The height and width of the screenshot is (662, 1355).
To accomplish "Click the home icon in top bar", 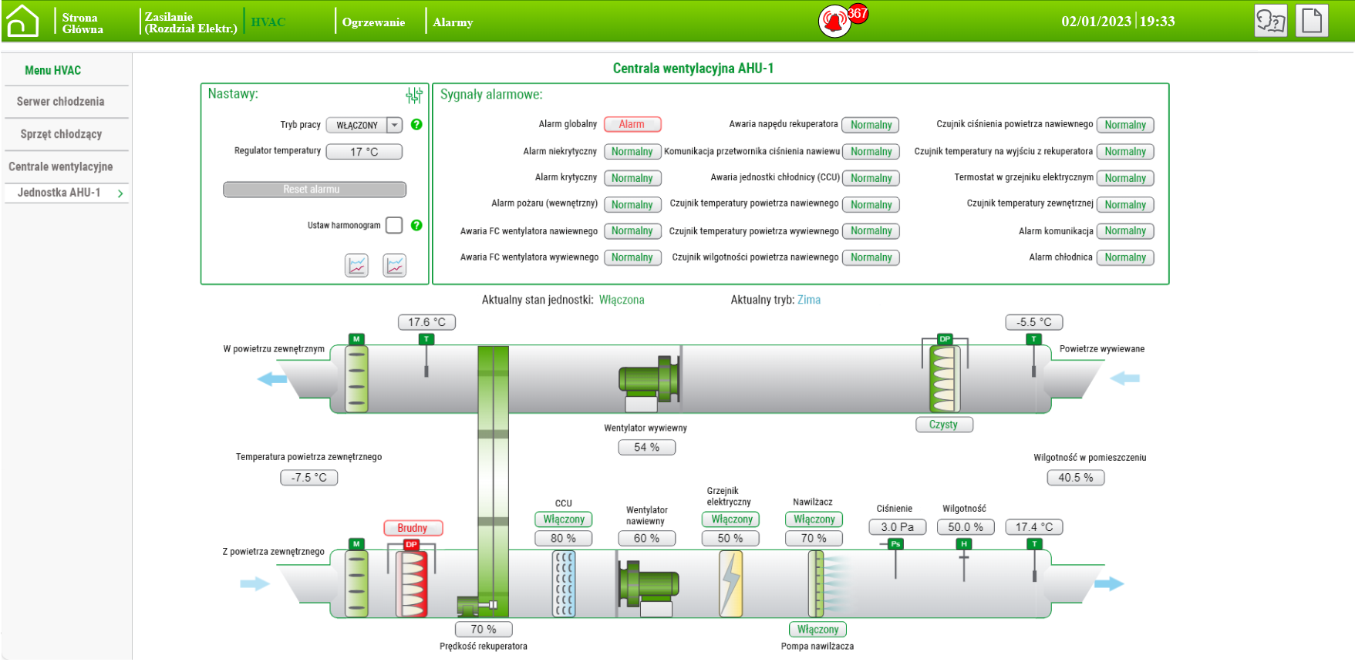I will (22, 21).
